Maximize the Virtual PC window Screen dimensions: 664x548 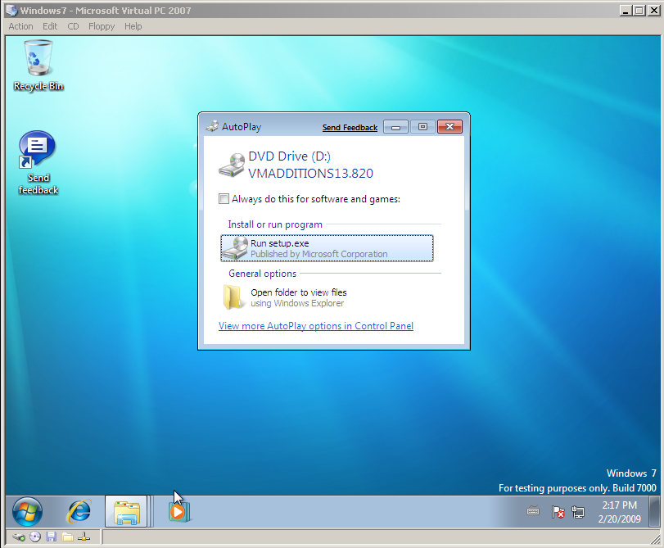639,11
